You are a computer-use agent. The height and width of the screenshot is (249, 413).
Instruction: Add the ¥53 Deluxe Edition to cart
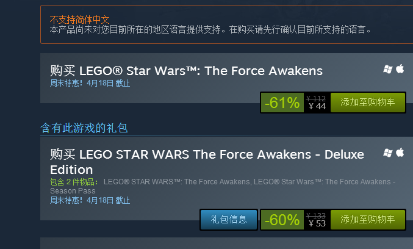point(367,220)
